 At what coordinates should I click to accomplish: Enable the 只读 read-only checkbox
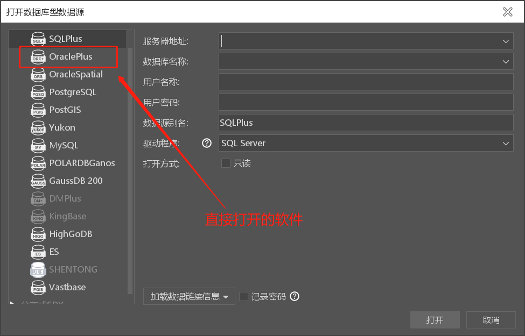coord(226,163)
